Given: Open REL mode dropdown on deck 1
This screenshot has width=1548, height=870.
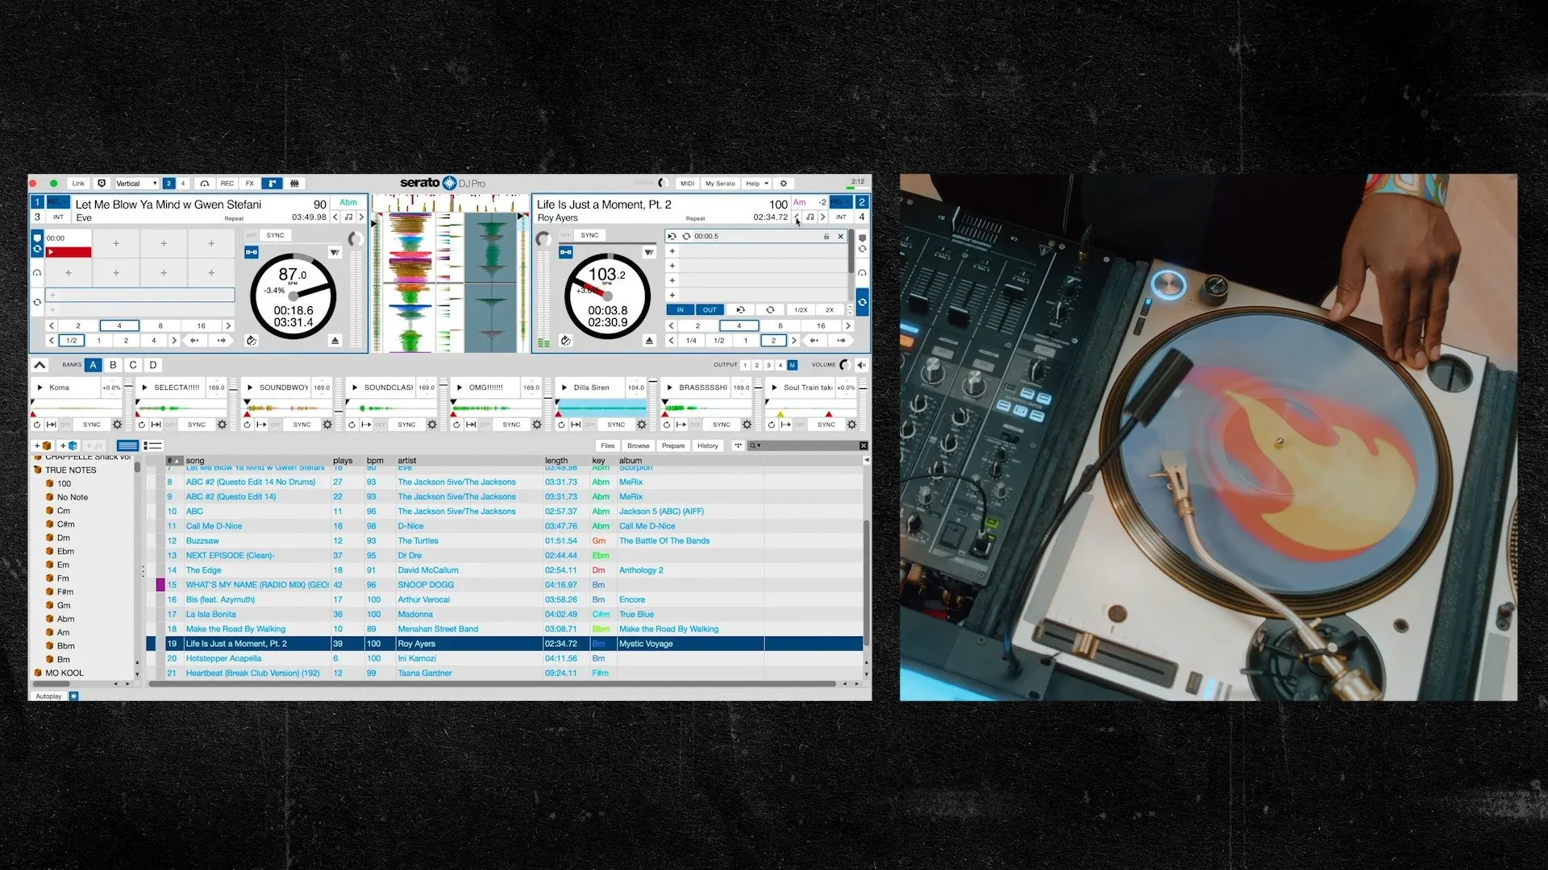Looking at the screenshot, I should [58, 202].
